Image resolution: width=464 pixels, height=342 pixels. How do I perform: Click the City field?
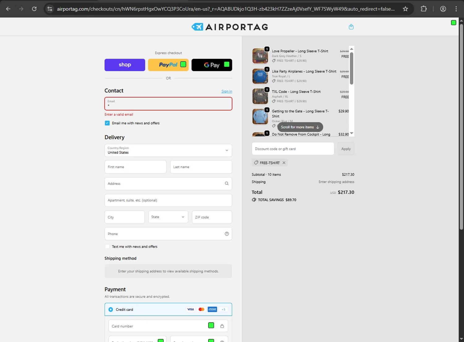coord(124,217)
